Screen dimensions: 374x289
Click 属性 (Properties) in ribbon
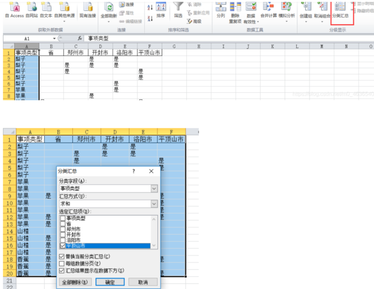[x=127, y=13]
